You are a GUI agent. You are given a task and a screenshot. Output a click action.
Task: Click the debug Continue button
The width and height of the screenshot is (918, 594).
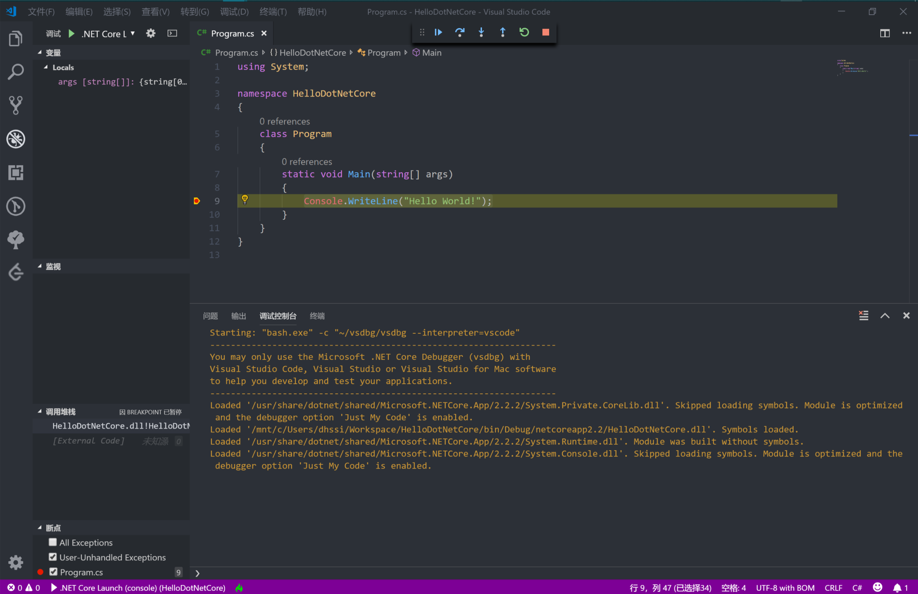pos(438,33)
